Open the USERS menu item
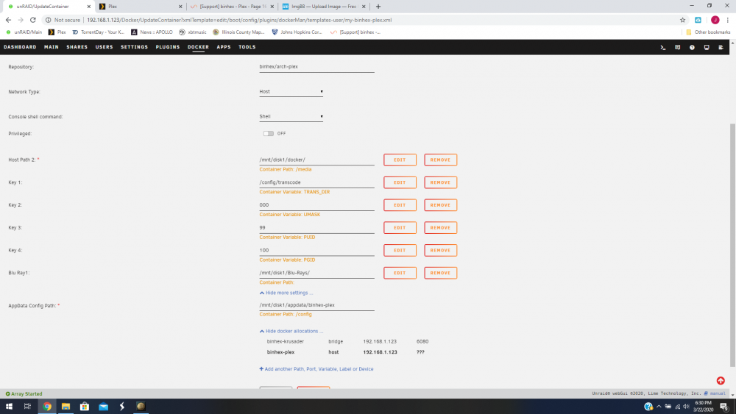736x414 pixels. [105, 47]
